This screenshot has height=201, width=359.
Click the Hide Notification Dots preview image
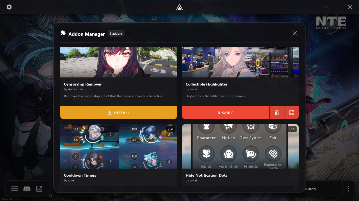click(x=240, y=146)
